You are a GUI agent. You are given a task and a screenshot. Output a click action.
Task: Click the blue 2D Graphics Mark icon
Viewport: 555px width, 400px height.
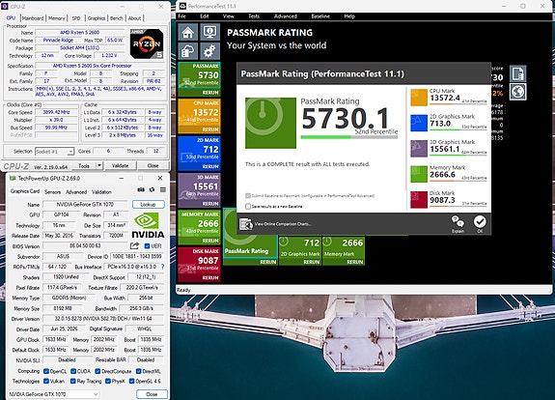(x=419, y=123)
